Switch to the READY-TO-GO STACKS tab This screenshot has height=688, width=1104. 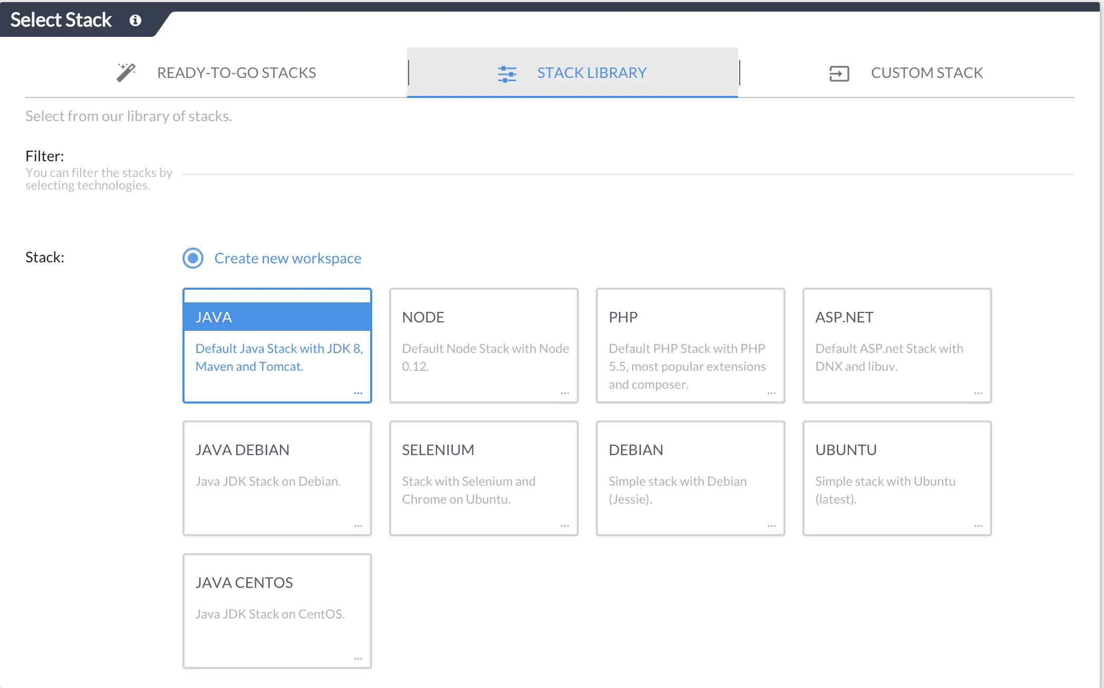(x=216, y=73)
